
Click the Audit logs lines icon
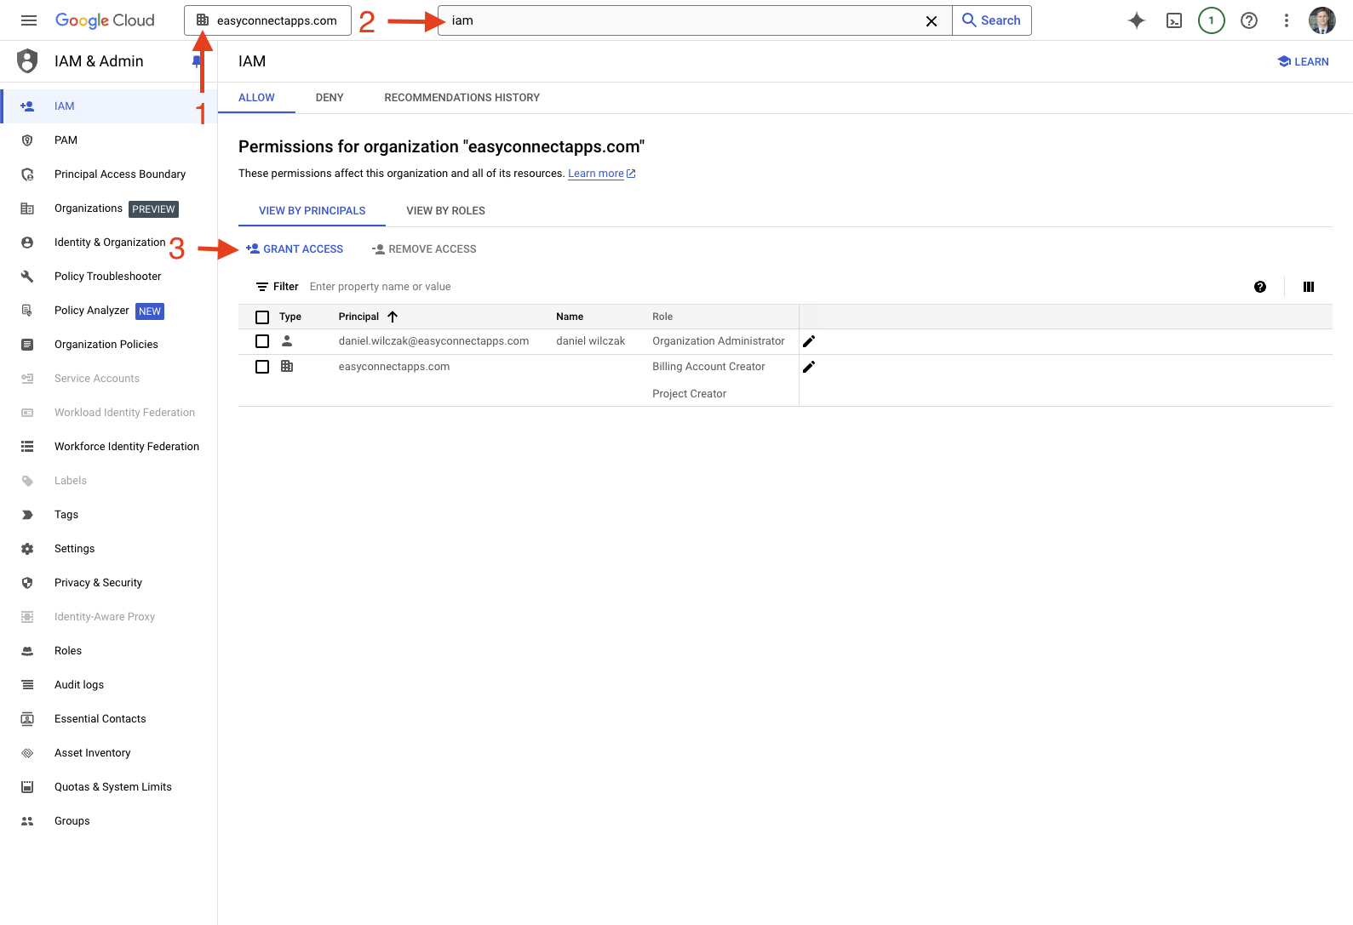(x=27, y=685)
